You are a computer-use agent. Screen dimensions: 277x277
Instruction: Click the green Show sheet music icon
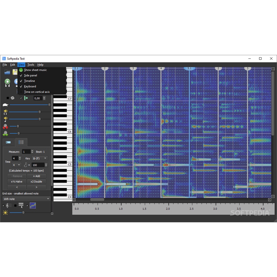[21, 70]
